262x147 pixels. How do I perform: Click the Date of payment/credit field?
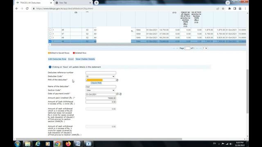click(101, 94)
